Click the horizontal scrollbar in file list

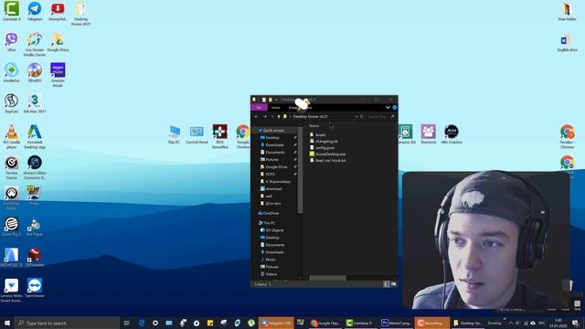327,278
